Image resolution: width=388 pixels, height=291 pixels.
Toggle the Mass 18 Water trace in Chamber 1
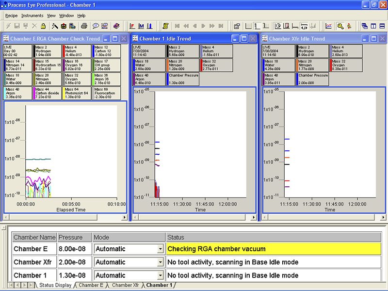pyautogui.click(x=148, y=65)
